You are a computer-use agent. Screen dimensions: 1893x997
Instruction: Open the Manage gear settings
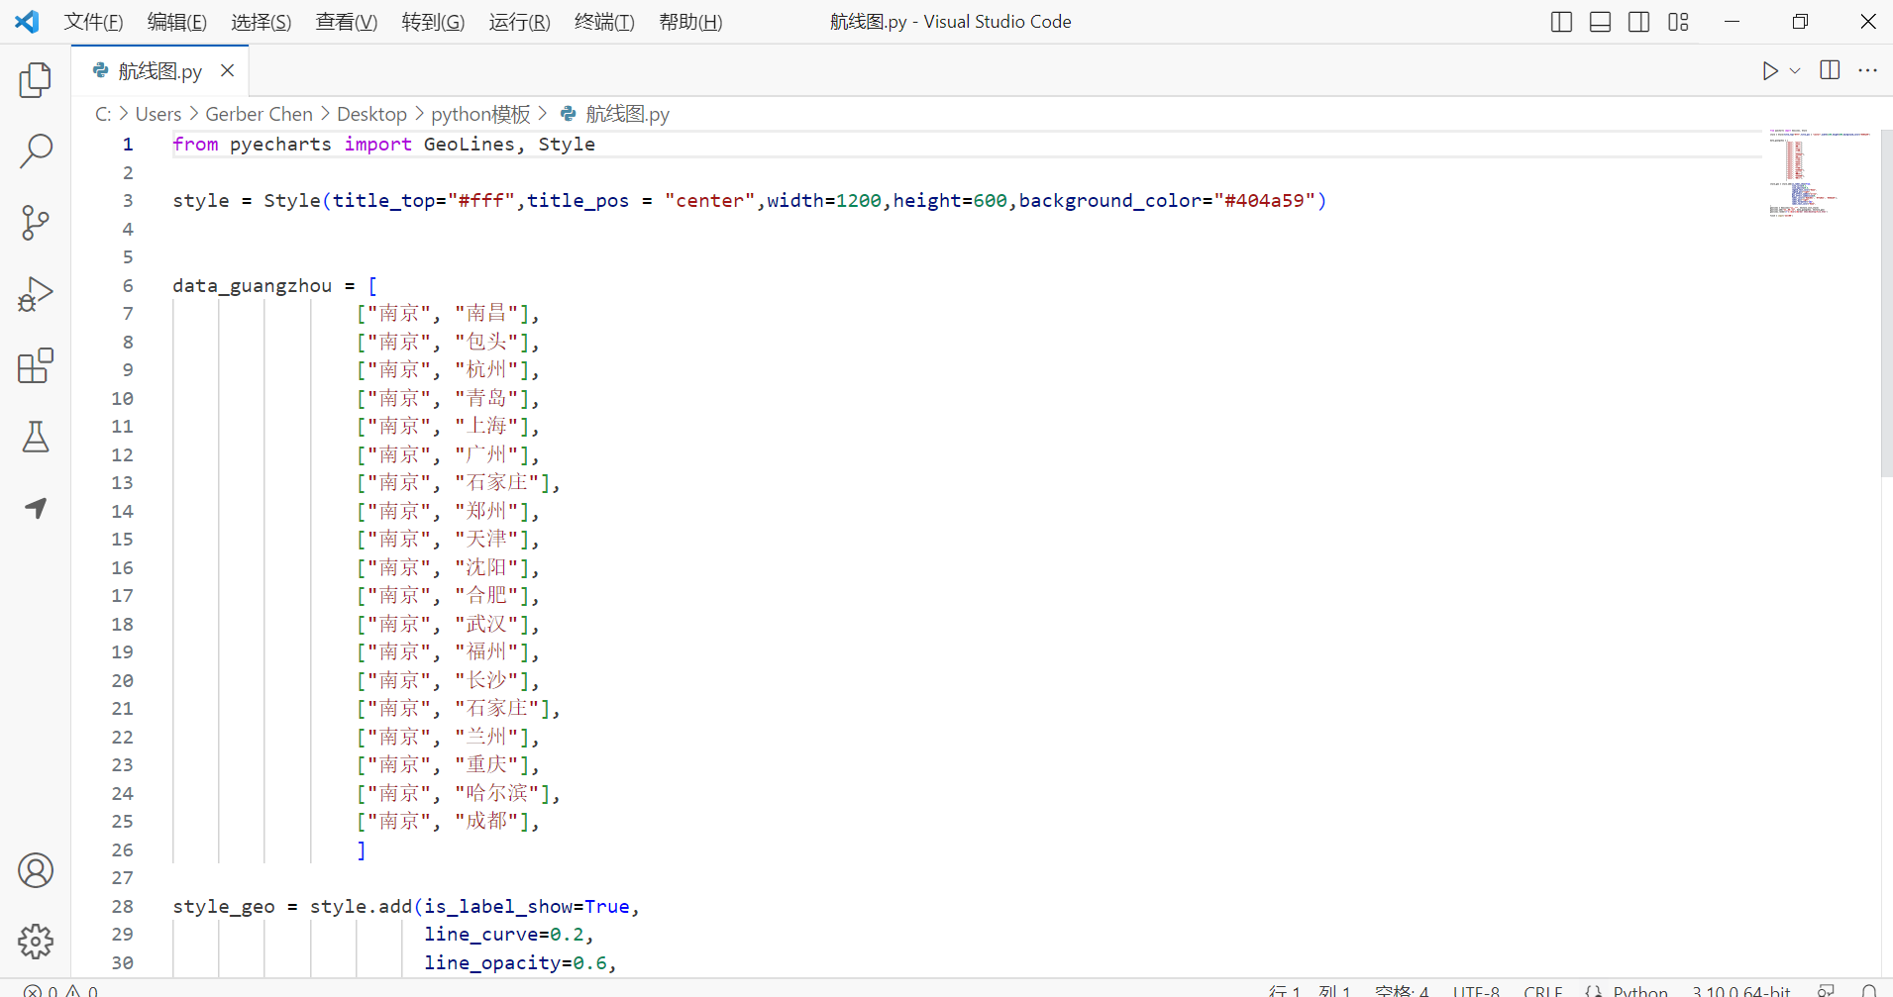pos(36,942)
